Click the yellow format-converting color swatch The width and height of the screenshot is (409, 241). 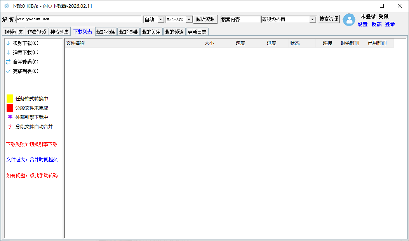click(x=10, y=99)
